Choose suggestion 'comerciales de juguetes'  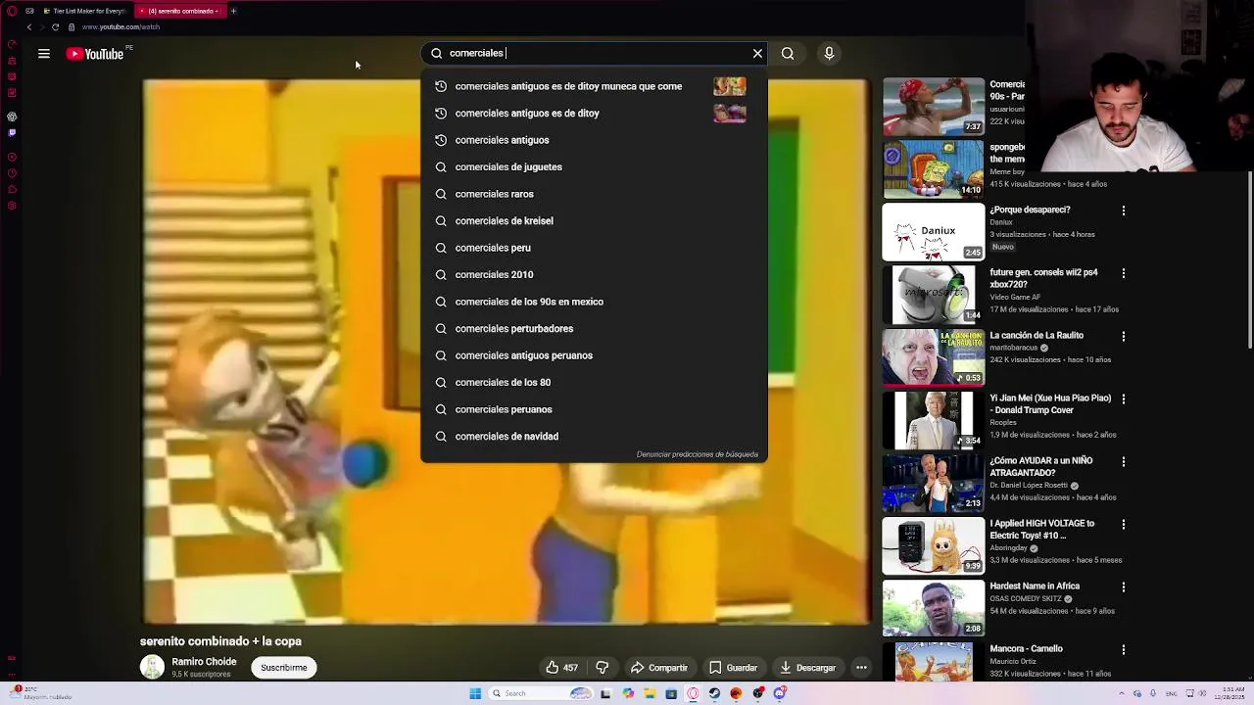pos(594,166)
